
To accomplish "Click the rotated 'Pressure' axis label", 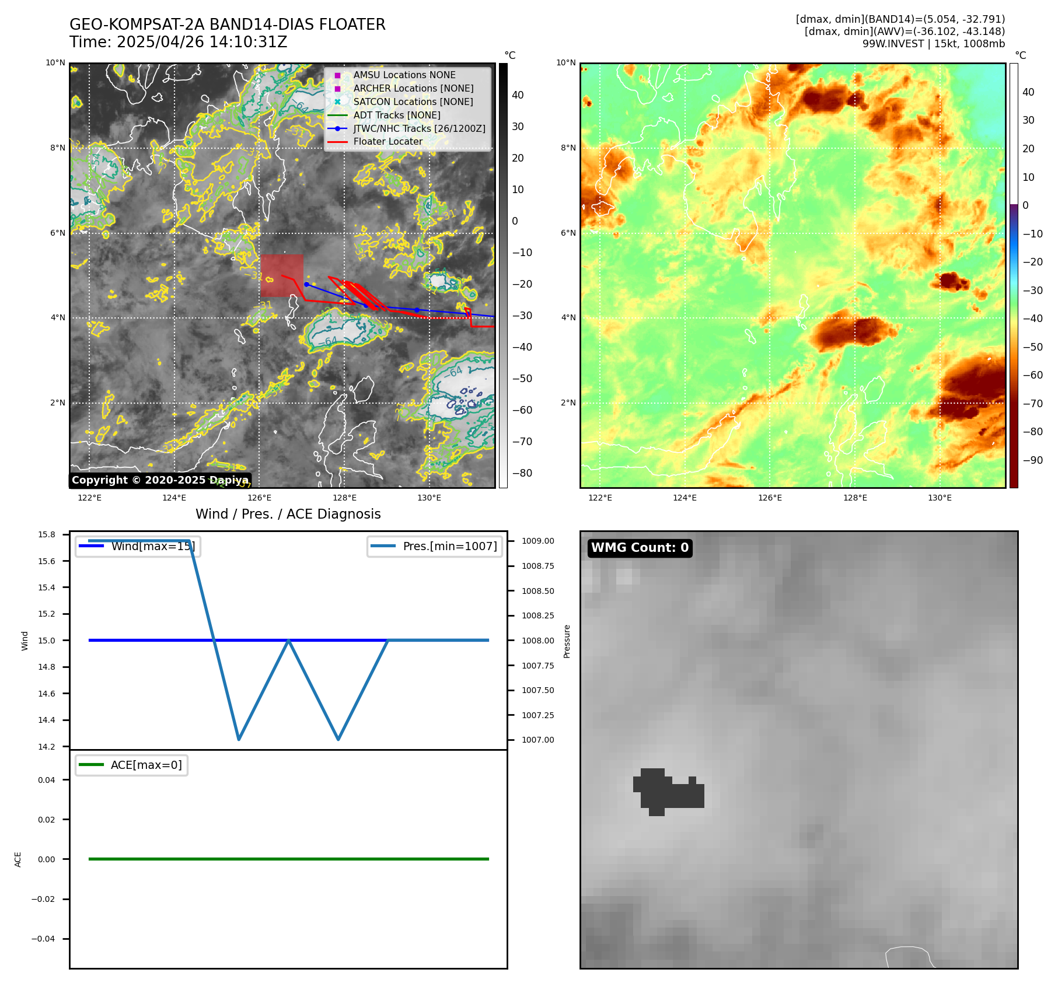I will pos(567,641).
